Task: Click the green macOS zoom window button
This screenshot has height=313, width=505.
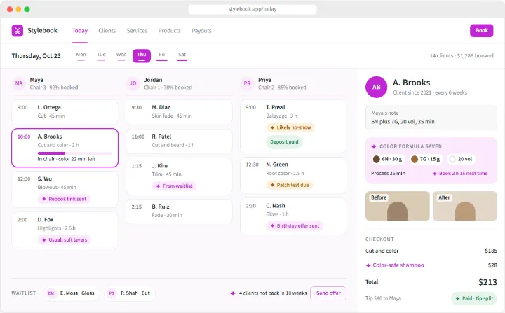Action: [x=27, y=9]
